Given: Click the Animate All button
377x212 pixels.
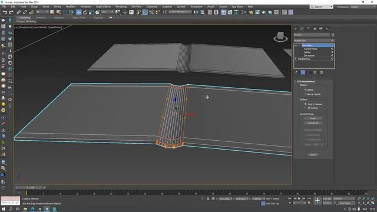Looking at the screenshot, I should point(313,123).
